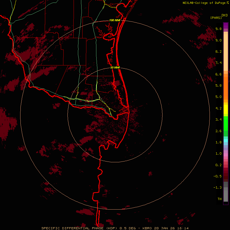The width and height of the screenshot is (230, 230).
Task: Click the 1.8 legend value
Action: pyautogui.click(x=218, y=142)
